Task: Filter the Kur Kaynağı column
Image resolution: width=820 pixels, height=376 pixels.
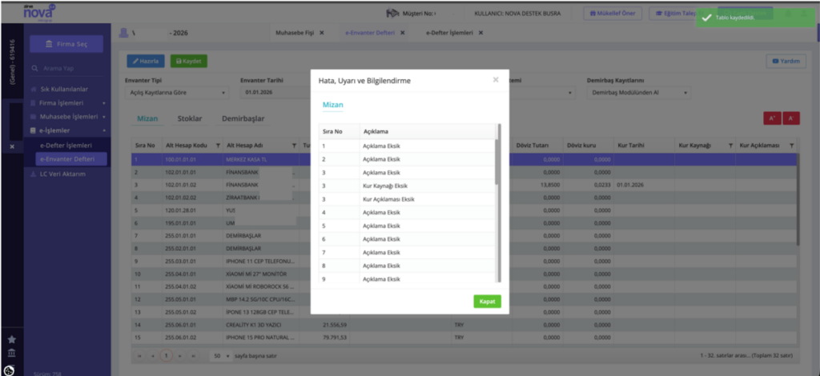Action: [x=730, y=145]
